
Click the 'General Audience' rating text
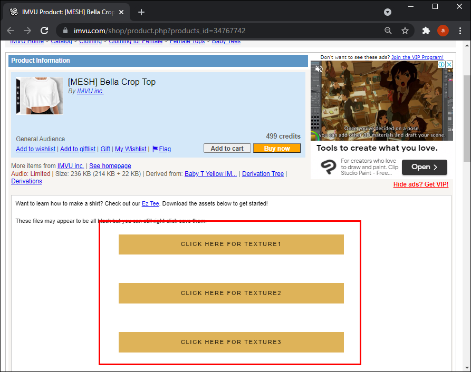[x=40, y=139]
